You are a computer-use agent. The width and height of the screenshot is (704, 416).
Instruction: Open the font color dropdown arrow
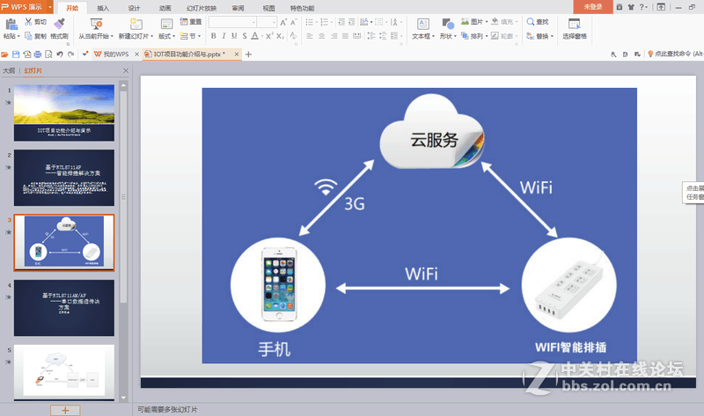coord(262,36)
